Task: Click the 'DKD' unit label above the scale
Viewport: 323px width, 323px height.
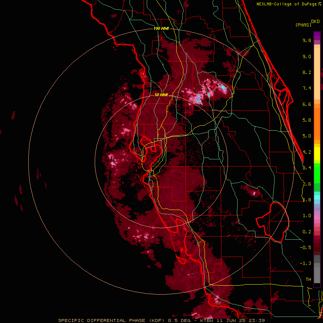Action: point(315,21)
